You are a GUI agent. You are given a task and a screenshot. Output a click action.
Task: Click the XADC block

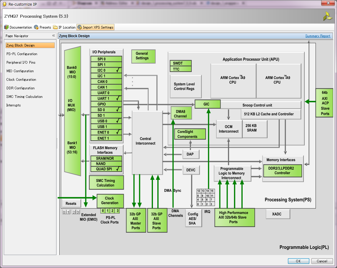click(x=278, y=214)
